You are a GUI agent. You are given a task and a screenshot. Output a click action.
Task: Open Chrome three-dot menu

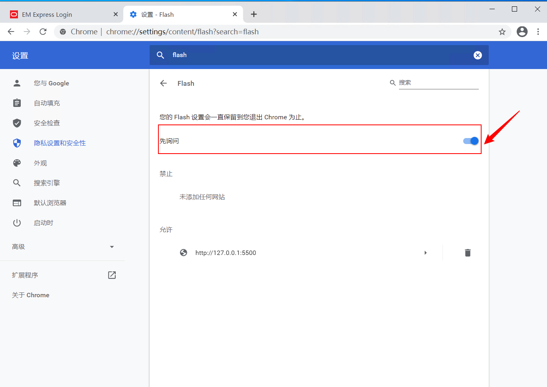(538, 32)
